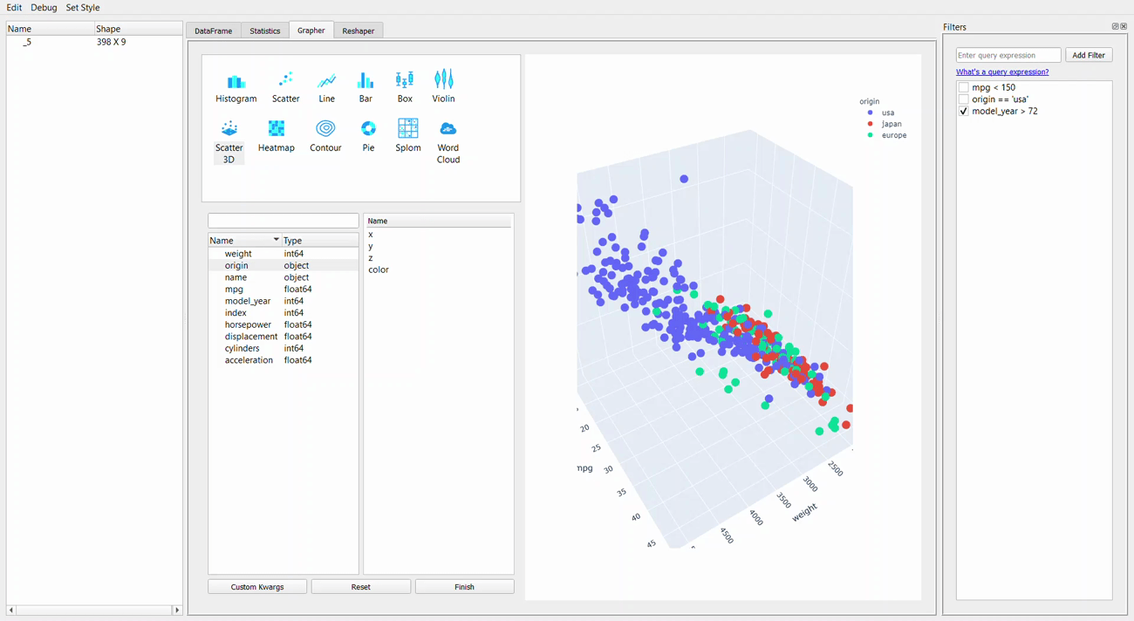Click the query expression input field
1134x621 pixels.
[x=1008, y=55]
